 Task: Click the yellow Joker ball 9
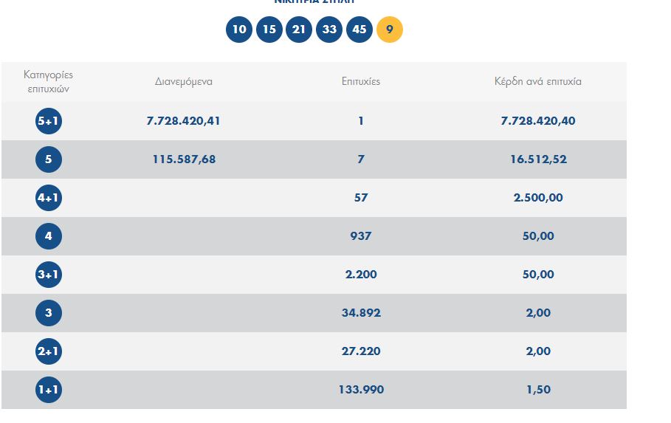click(390, 30)
